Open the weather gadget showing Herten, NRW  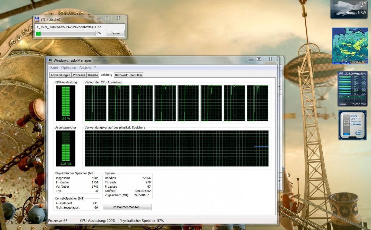pyautogui.click(x=349, y=10)
